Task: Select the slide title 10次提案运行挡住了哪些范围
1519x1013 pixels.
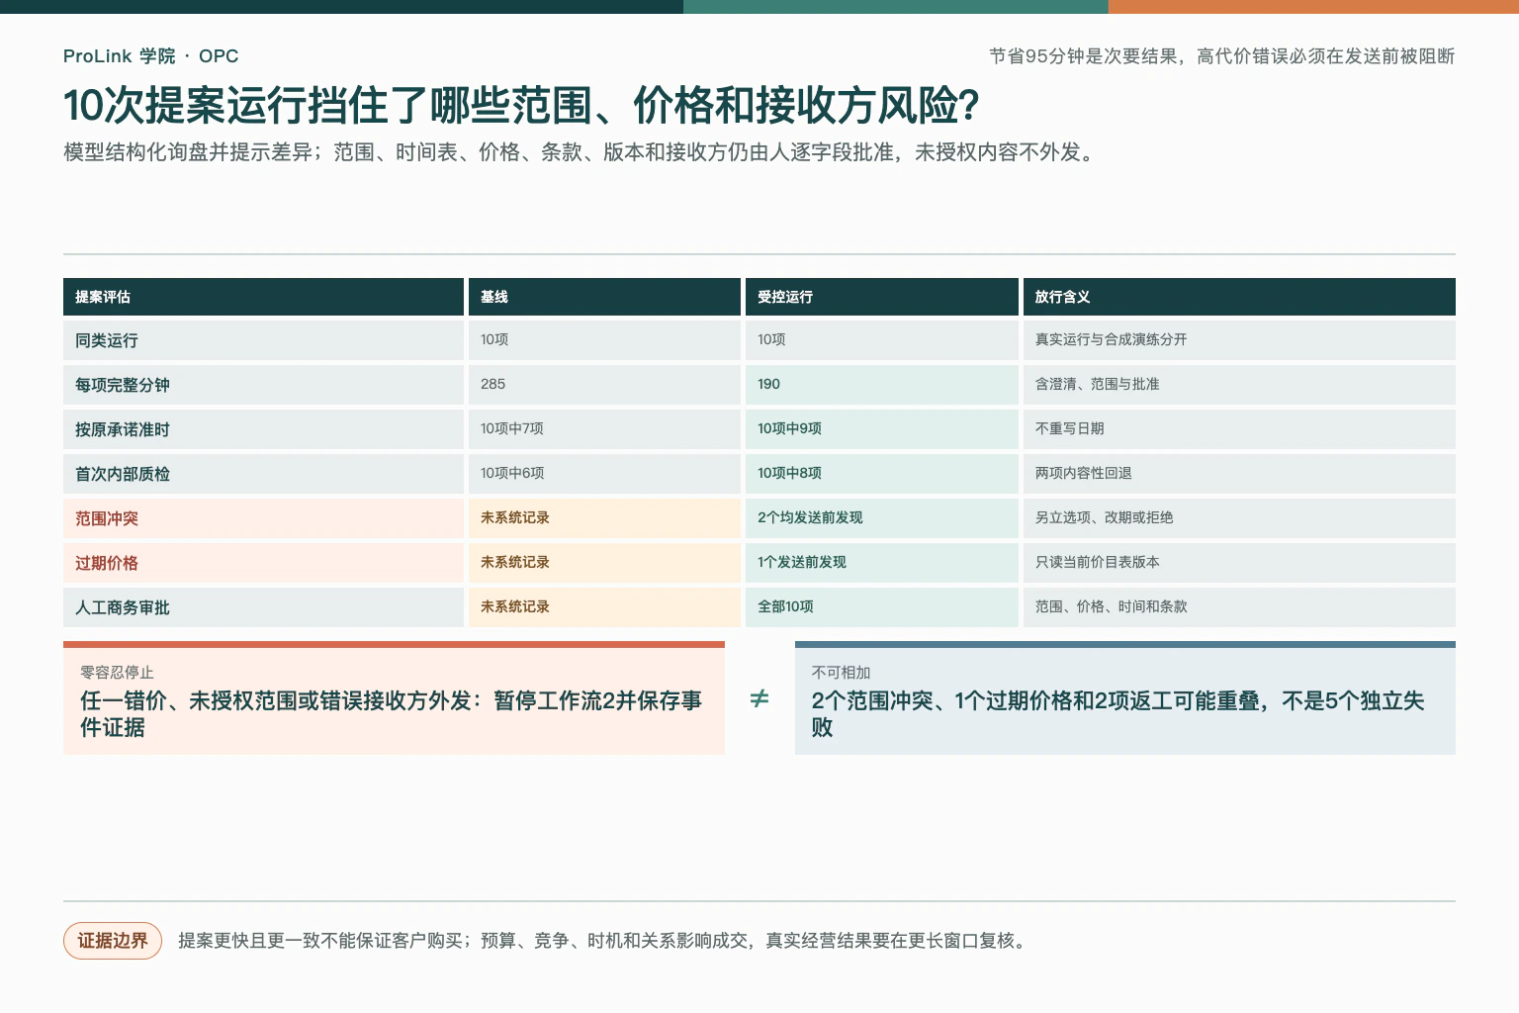Action: point(521,106)
